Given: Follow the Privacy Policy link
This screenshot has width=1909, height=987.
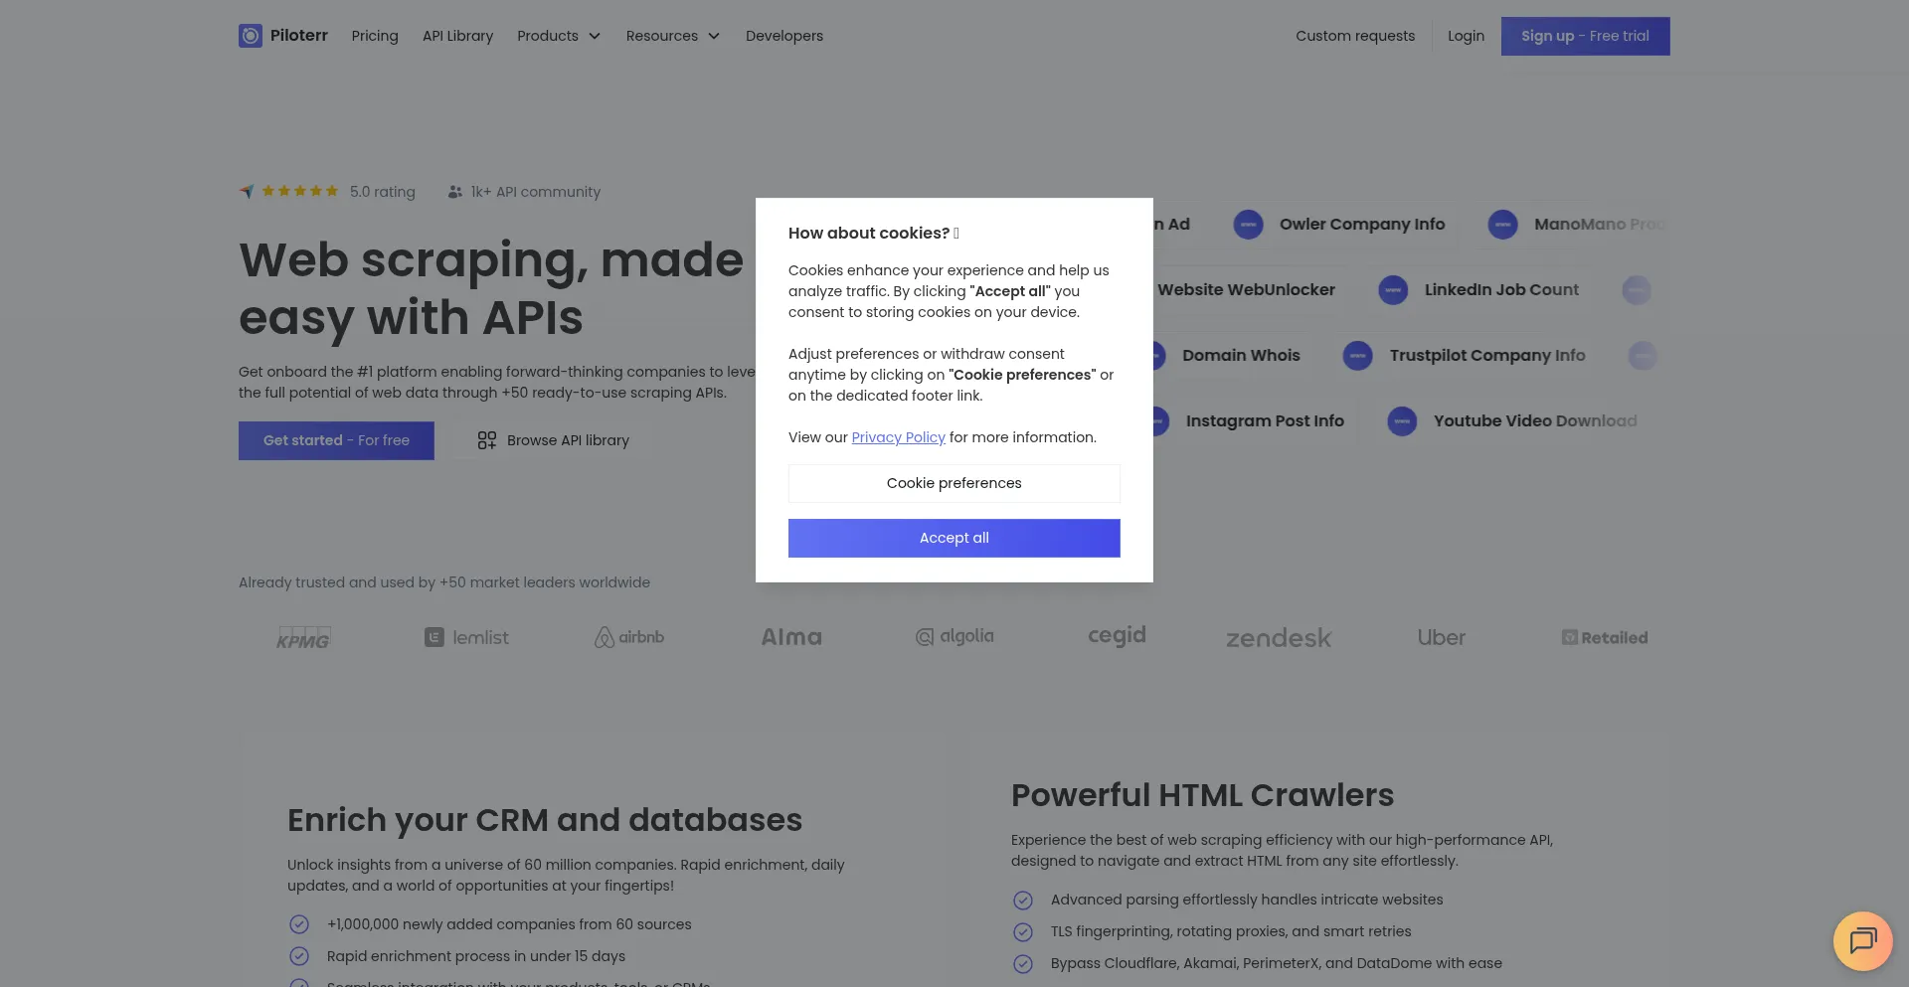Looking at the screenshot, I should click(x=898, y=437).
